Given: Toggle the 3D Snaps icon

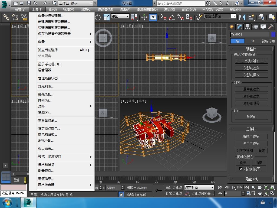Looking at the screenshot, I should [163, 17].
